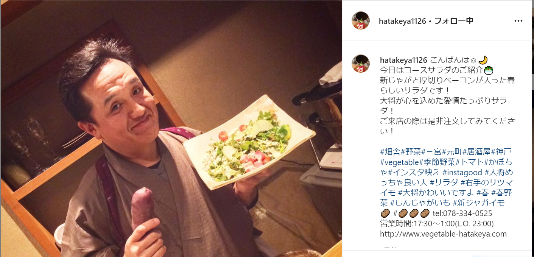Open the #トマト hashtag
Viewport: 534px width, 257px height.
pyautogui.click(x=470, y=162)
